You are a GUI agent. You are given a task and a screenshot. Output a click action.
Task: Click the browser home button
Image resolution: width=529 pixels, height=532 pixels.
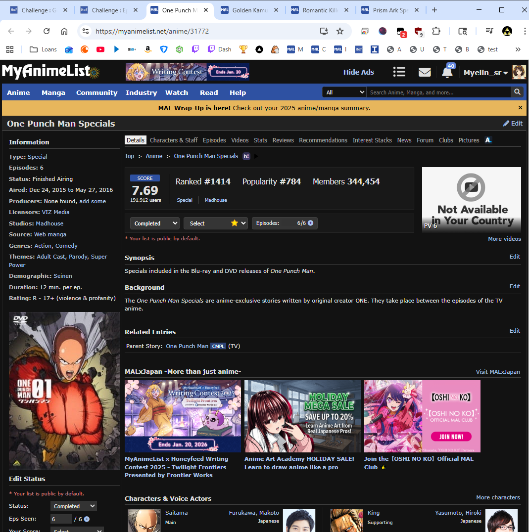tap(64, 31)
